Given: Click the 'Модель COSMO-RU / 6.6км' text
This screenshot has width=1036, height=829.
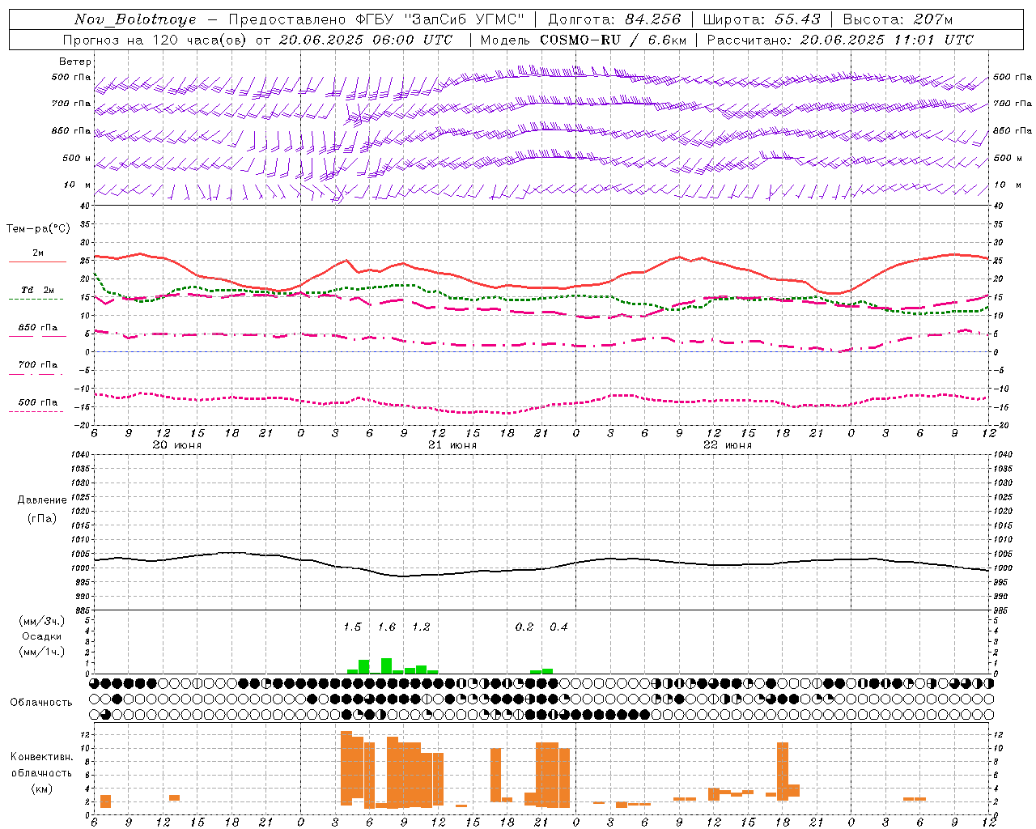Looking at the screenshot, I should pos(583,40).
